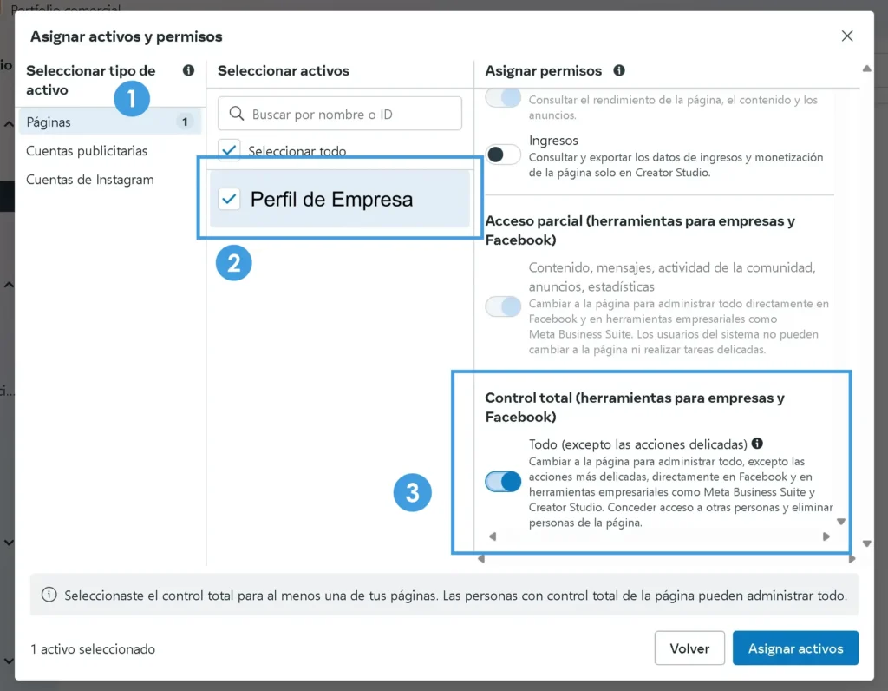Click the info circle in the control total notice
This screenshot has width=888, height=691.
coord(49,595)
